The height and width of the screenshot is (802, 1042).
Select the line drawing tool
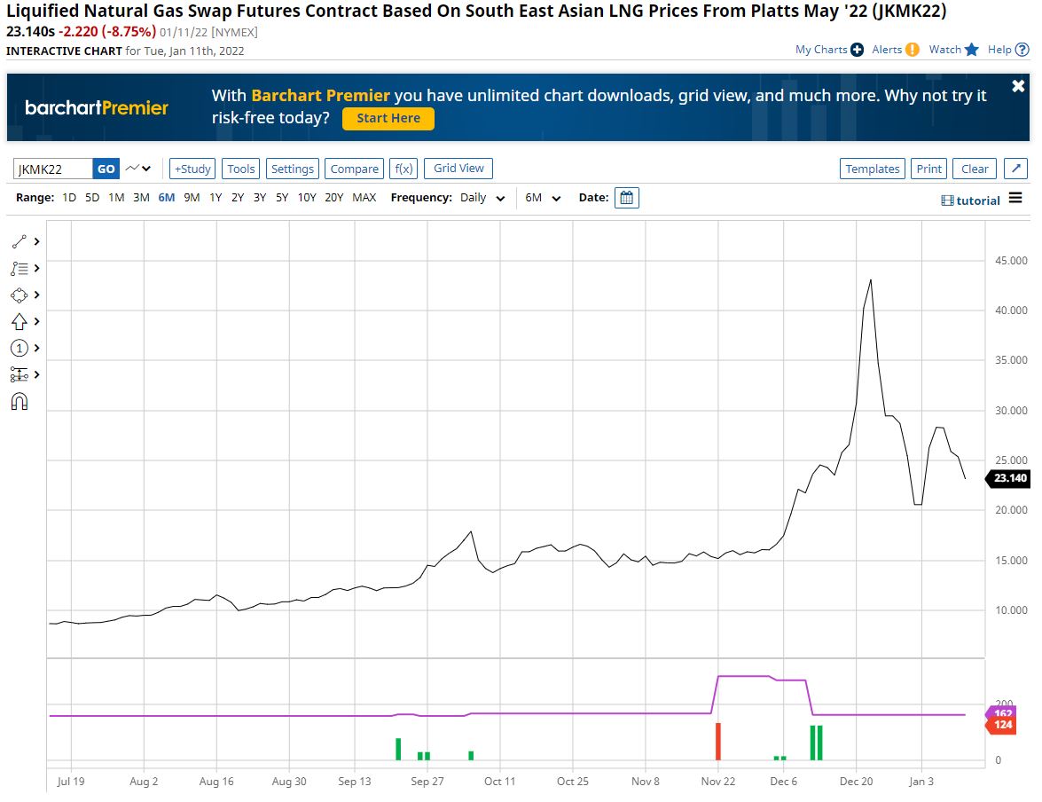pos(20,241)
